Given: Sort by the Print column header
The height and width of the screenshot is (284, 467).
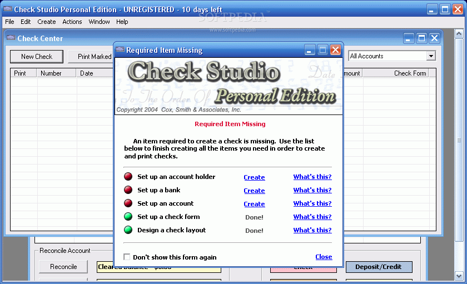Looking at the screenshot, I should 23,73.
